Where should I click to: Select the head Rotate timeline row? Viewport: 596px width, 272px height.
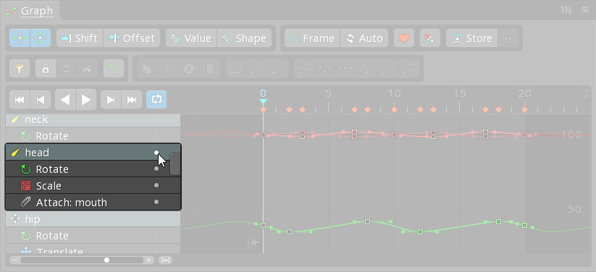point(93,169)
